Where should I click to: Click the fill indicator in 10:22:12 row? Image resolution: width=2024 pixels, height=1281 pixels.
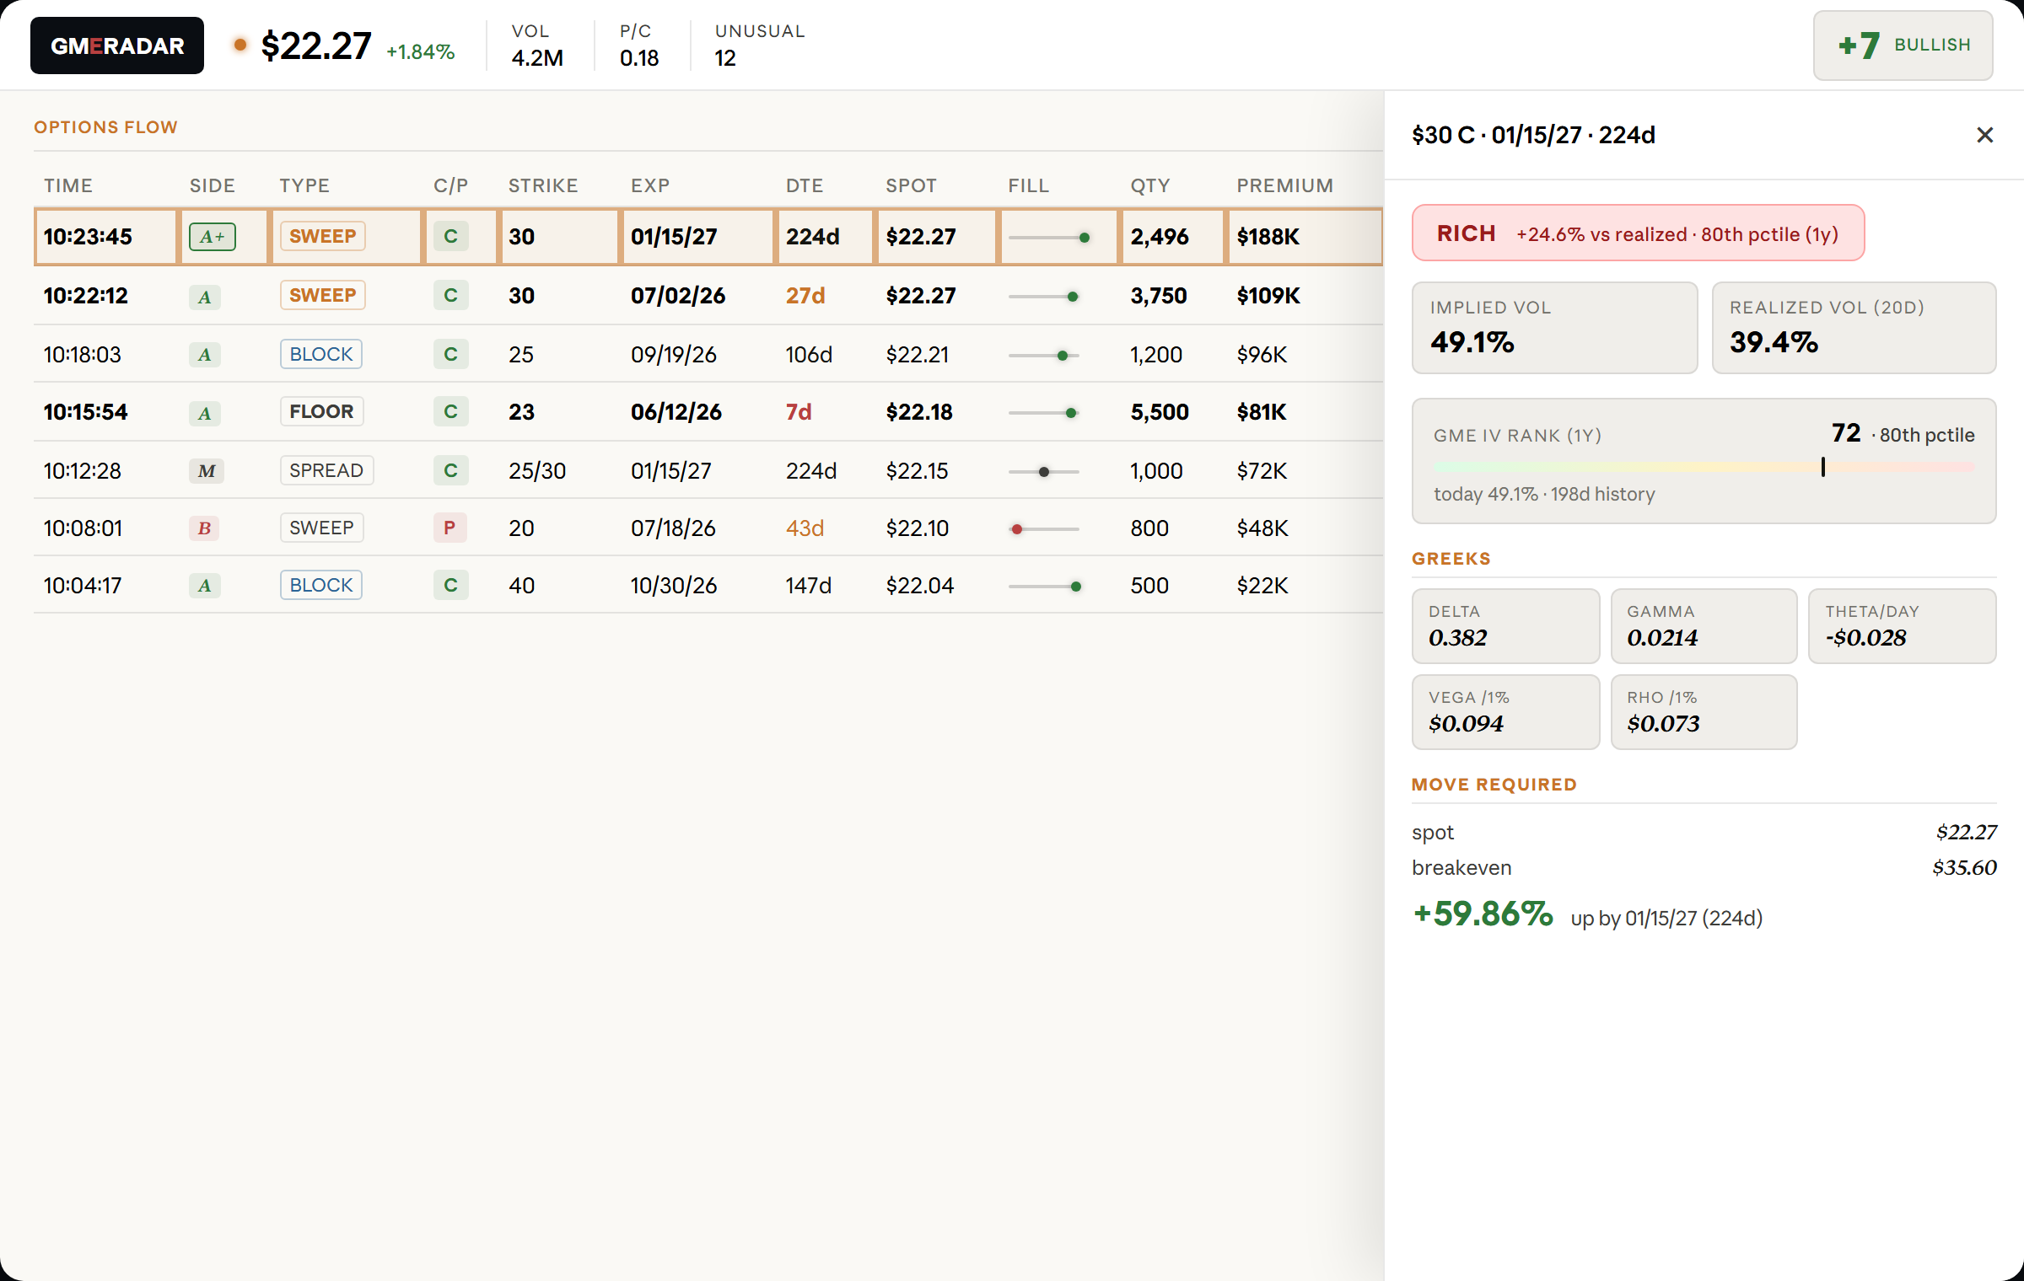(1043, 297)
